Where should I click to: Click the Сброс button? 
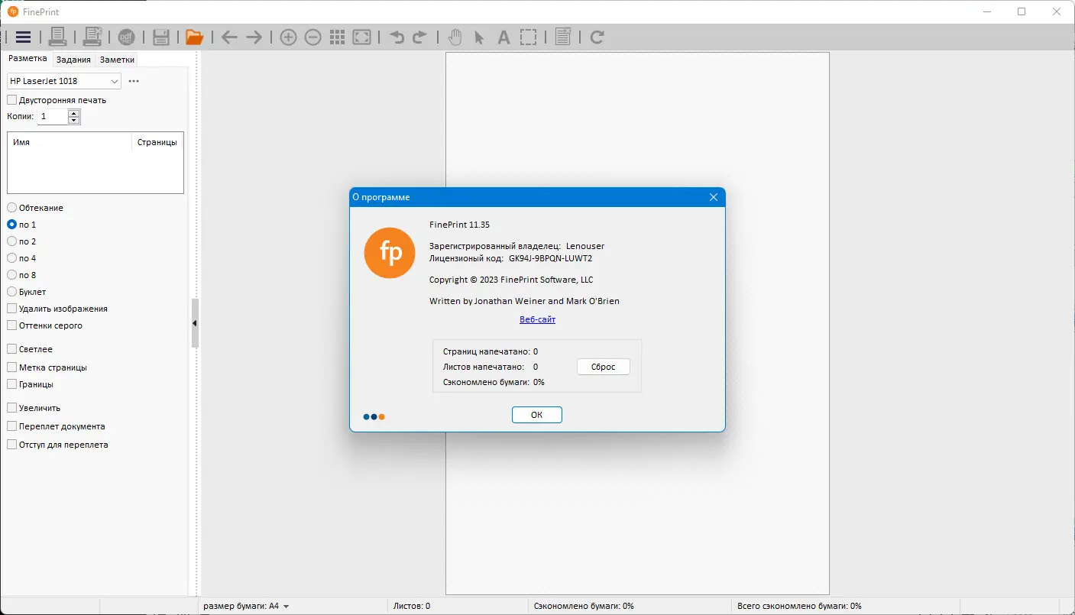603,367
